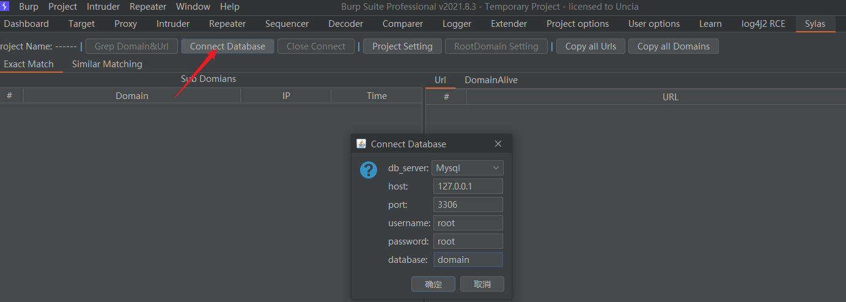Switch to the Logger tab
This screenshot has width=846, height=302.
click(457, 24)
